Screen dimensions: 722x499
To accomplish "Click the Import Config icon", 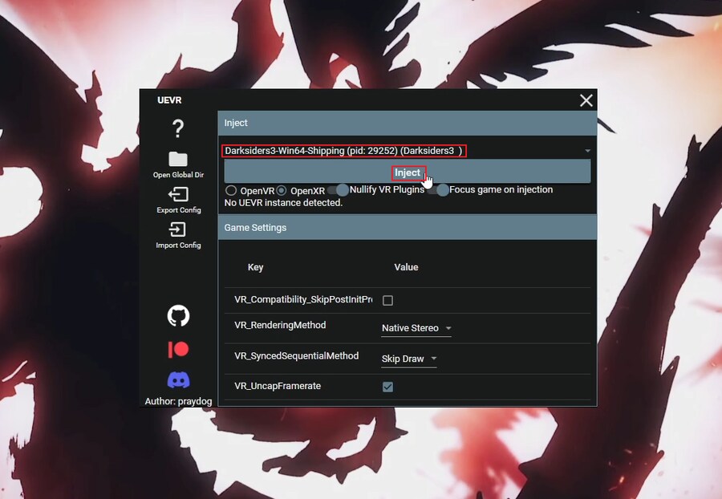I will [178, 229].
